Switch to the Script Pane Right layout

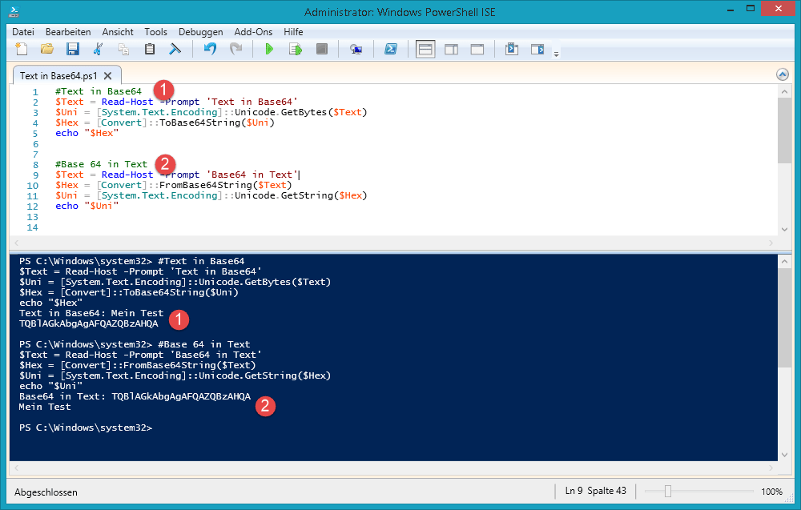point(451,49)
